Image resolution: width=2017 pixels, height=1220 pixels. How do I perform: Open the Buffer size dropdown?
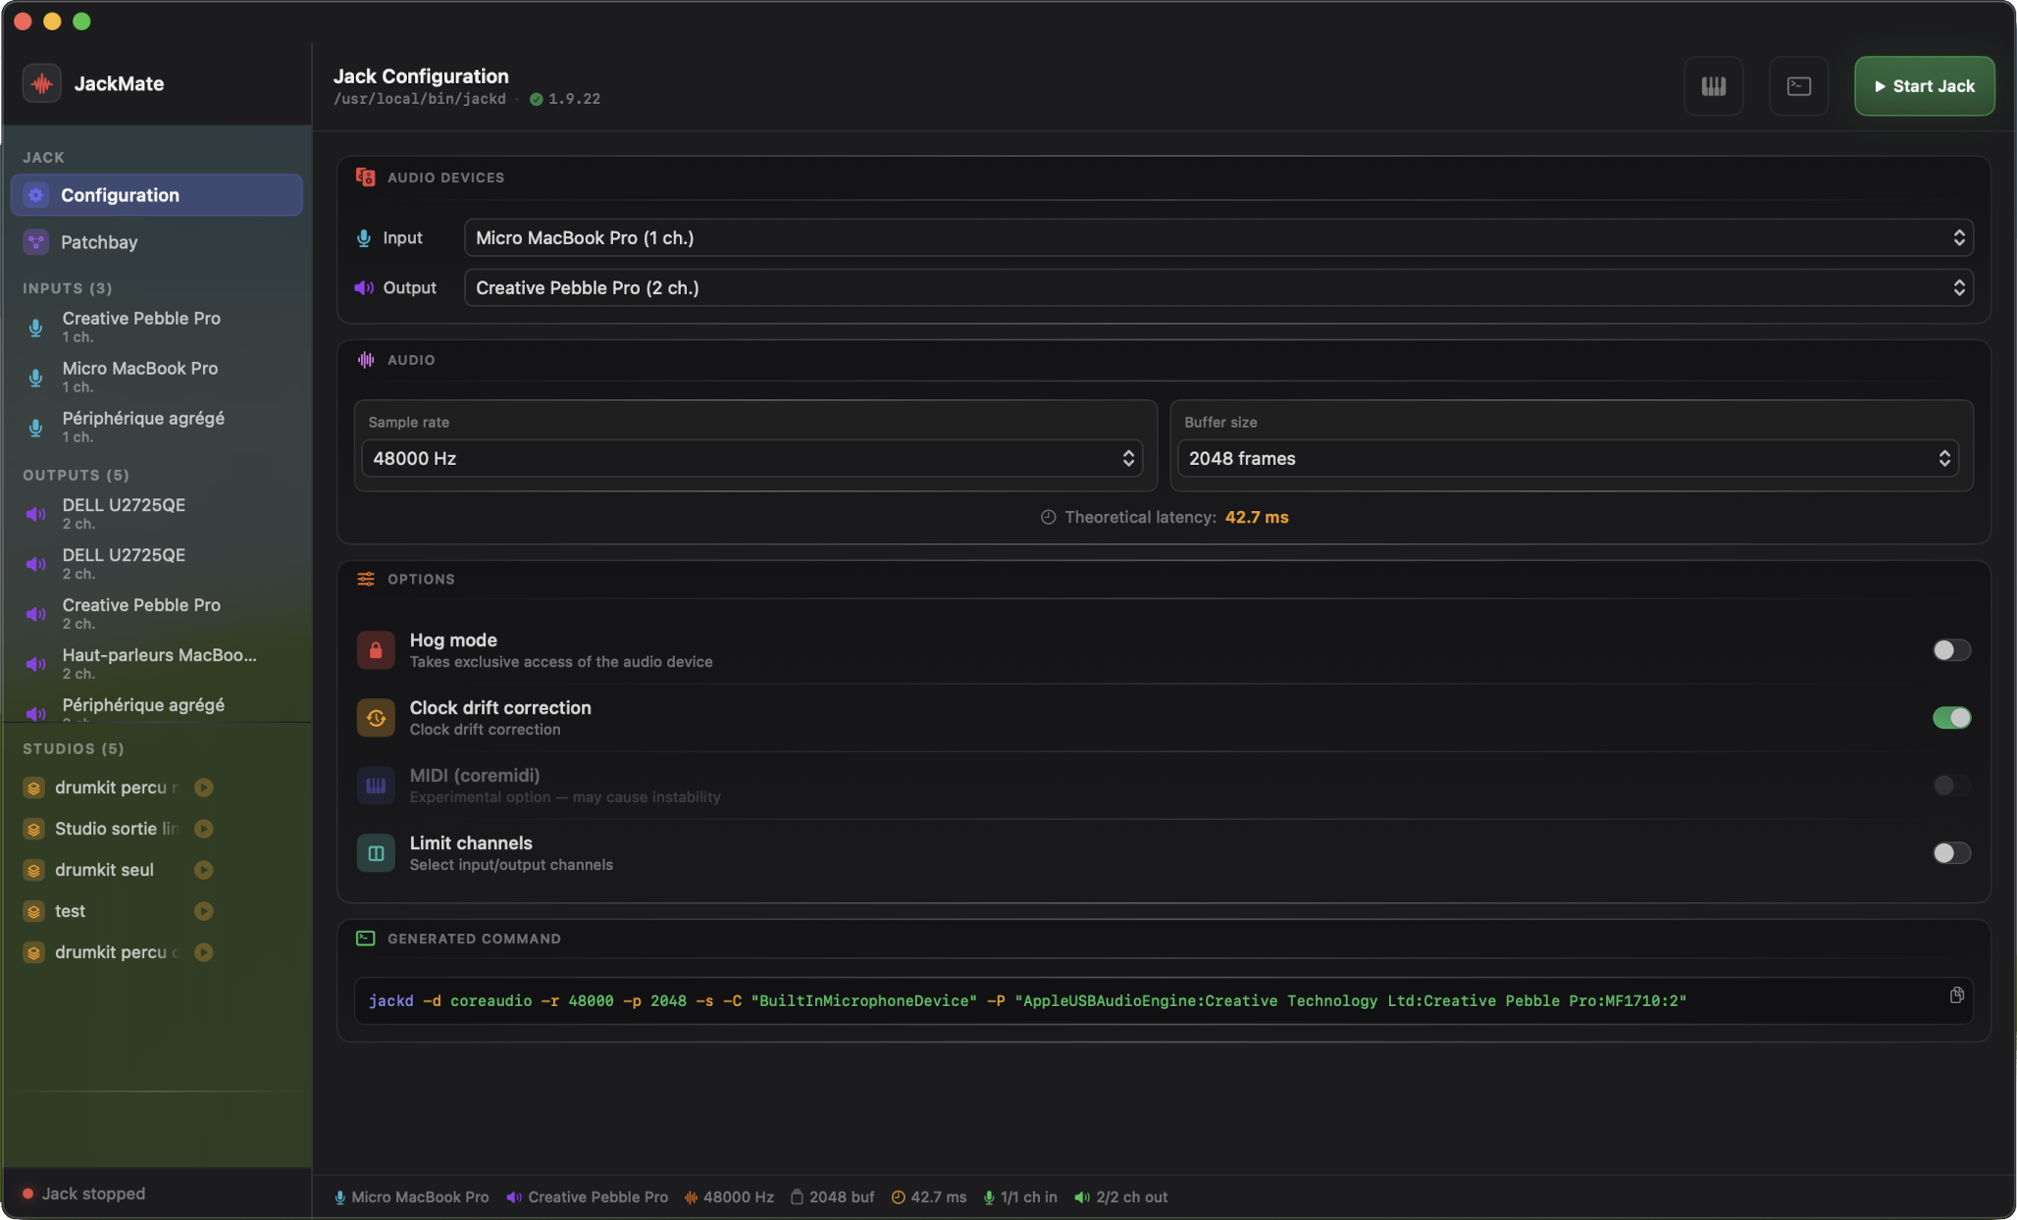point(1568,459)
